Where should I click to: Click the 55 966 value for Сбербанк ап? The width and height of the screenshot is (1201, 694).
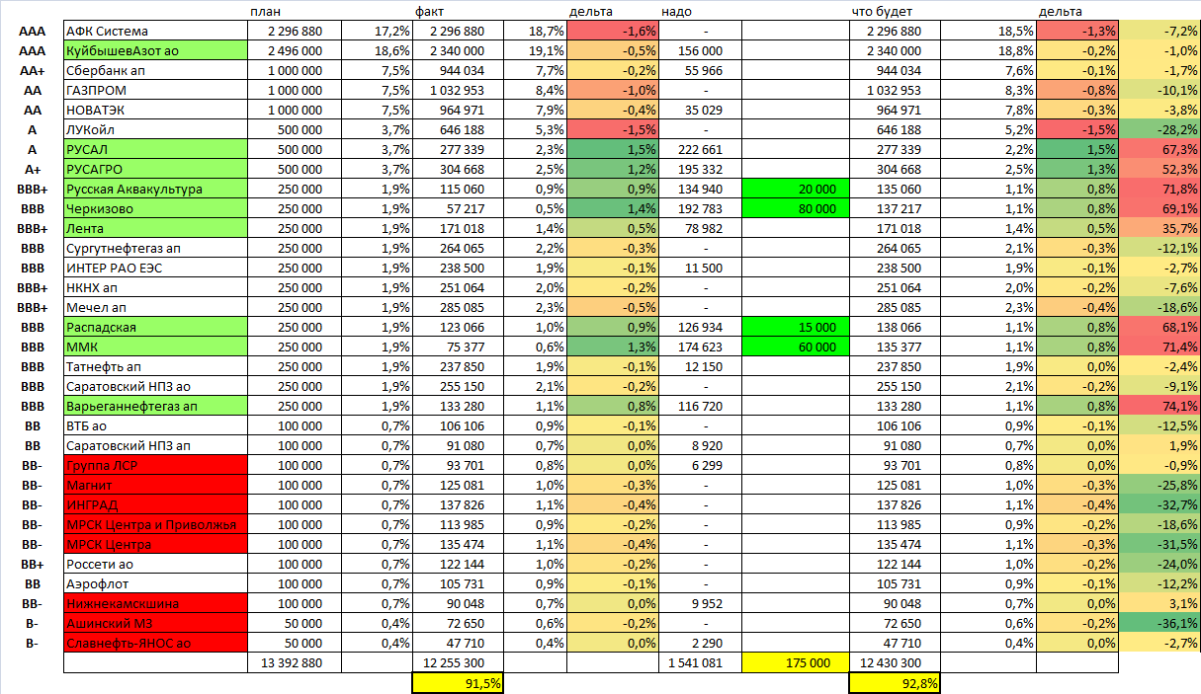700,70
